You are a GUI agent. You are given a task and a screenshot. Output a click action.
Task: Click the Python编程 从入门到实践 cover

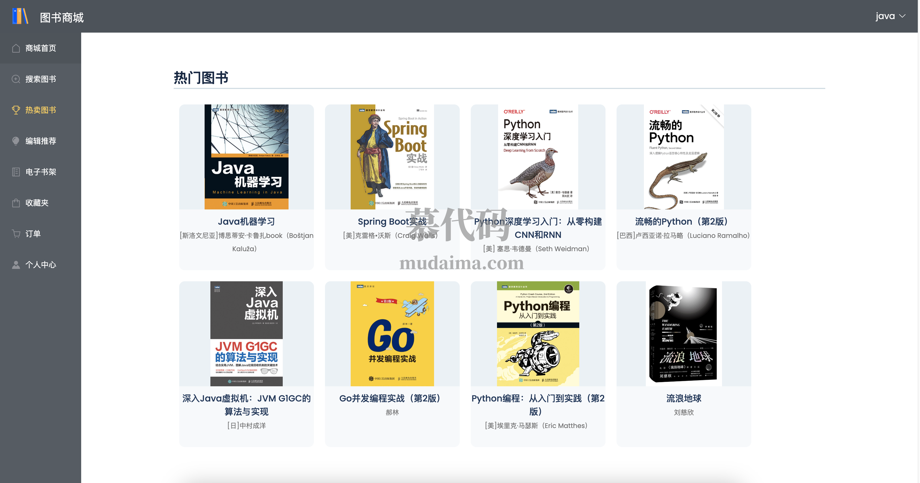click(538, 334)
